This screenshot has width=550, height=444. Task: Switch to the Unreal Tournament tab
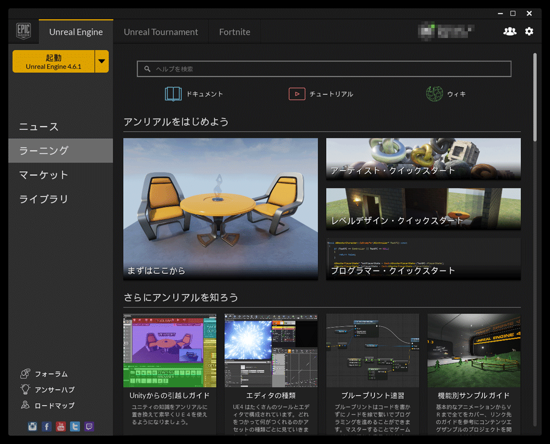pyautogui.click(x=161, y=32)
